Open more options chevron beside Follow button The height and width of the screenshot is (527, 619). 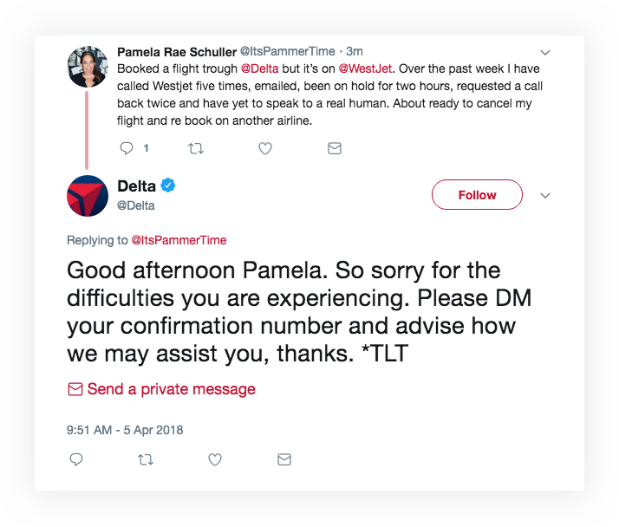(x=545, y=196)
